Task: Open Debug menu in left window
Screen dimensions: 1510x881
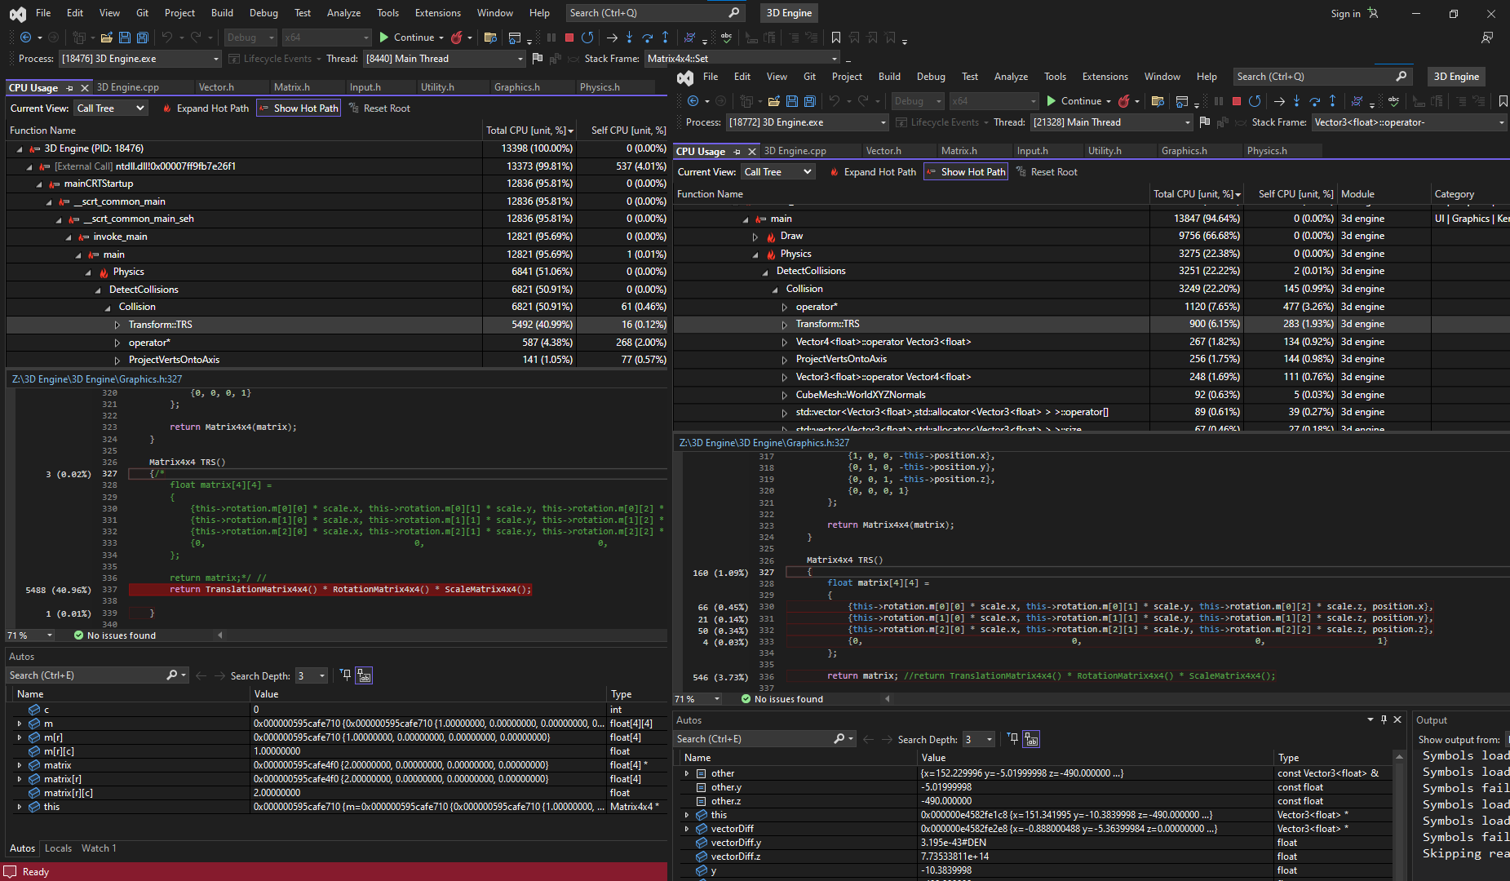Action: pyautogui.click(x=263, y=13)
